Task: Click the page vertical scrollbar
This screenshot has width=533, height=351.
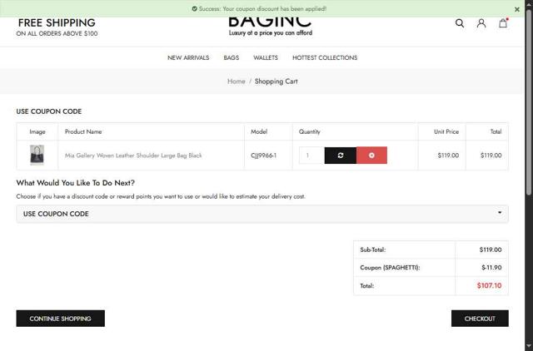Action: [x=529, y=101]
